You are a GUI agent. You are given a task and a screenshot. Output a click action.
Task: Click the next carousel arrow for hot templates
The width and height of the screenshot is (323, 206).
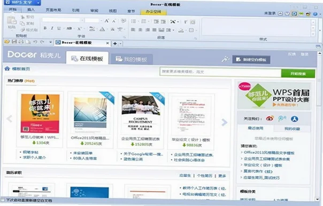[x=224, y=122]
